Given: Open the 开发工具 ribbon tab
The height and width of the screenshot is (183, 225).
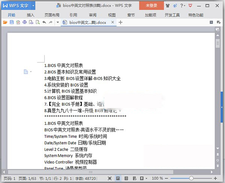Looking at the screenshot, I should [172, 15].
